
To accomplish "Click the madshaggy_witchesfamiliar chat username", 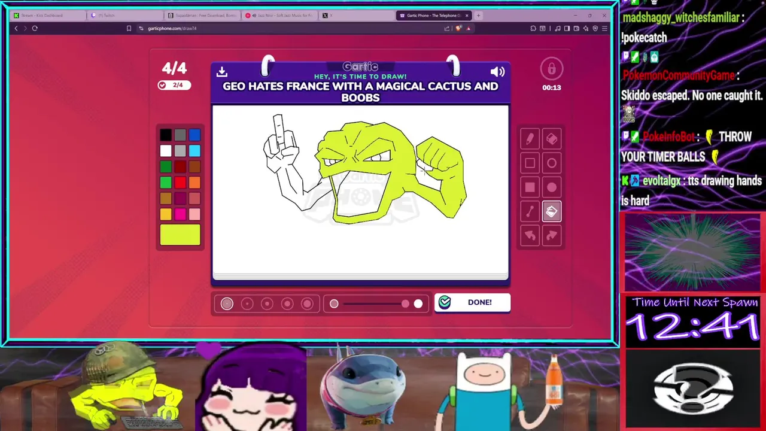I will point(680,18).
